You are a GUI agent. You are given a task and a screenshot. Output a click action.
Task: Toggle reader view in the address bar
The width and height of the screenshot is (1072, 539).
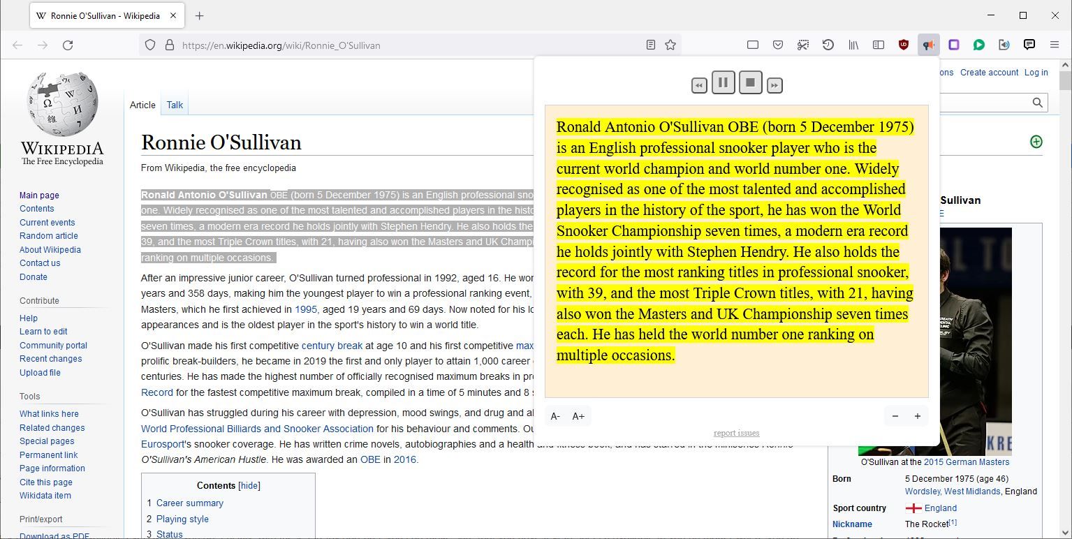[x=651, y=45]
